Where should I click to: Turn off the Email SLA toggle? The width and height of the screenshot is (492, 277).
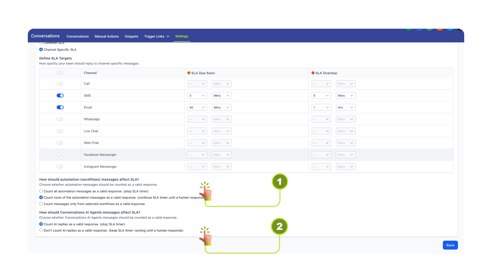click(60, 107)
